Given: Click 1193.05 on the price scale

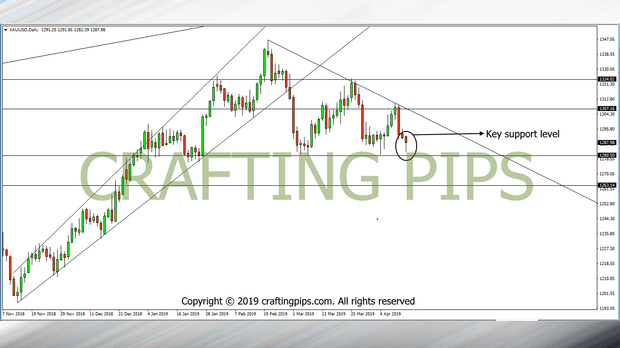Looking at the screenshot, I should tap(607, 309).
